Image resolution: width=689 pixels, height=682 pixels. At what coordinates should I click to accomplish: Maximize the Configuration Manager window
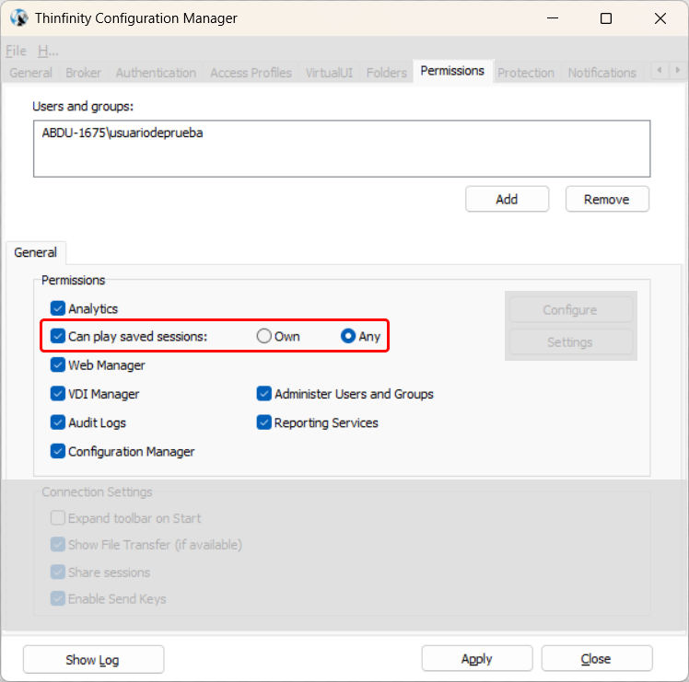tap(606, 18)
